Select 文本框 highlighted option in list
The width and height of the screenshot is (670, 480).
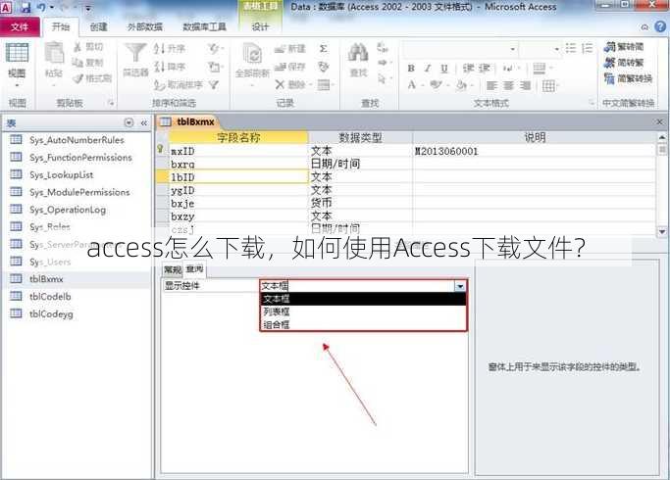[363, 299]
